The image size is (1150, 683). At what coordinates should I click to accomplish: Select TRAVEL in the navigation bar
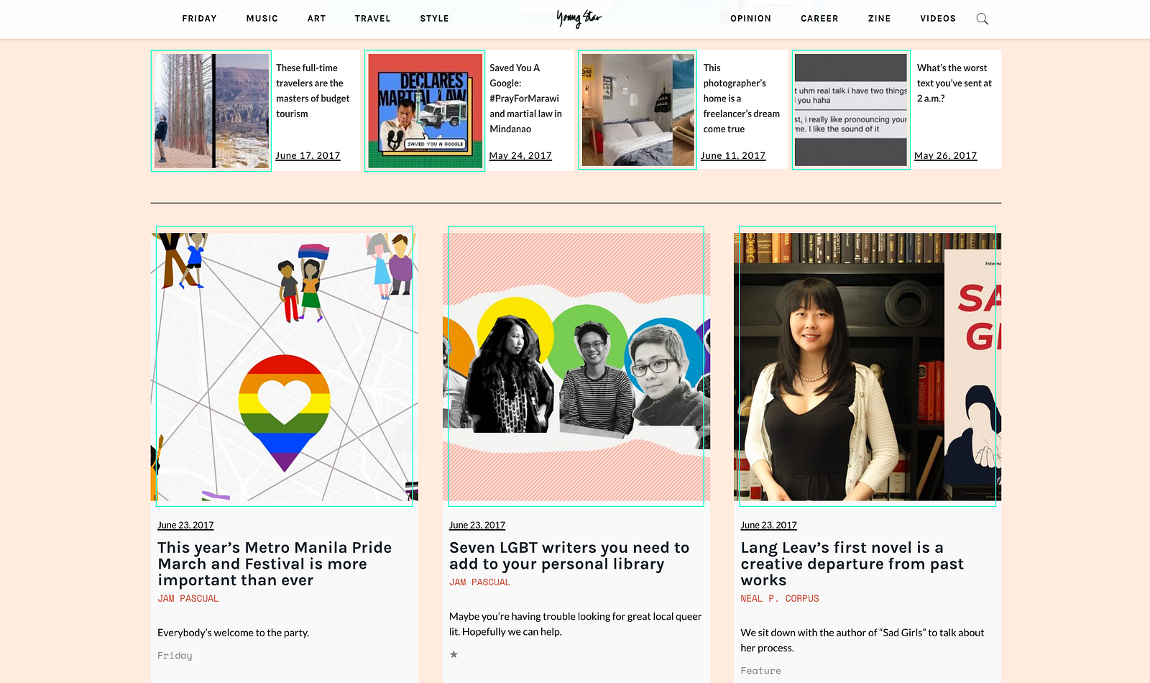(x=372, y=19)
